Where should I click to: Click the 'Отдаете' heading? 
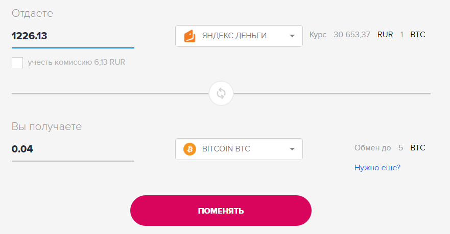[x=32, y=13]
